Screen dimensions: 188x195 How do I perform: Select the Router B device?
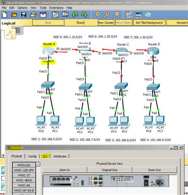pyautogui.click(x=85, y=51)
